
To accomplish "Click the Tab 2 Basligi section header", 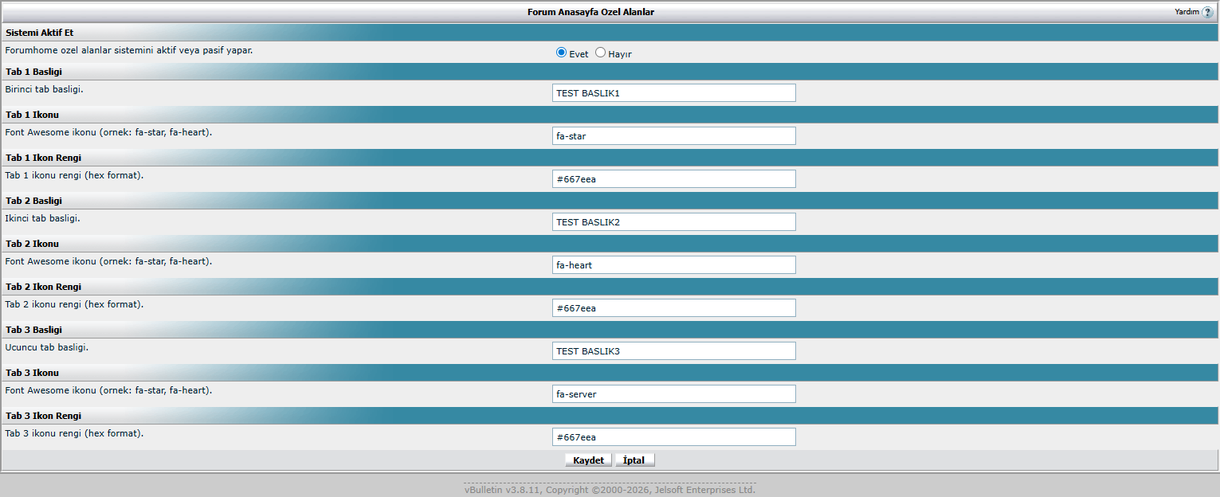I will [x=33, y=201].
